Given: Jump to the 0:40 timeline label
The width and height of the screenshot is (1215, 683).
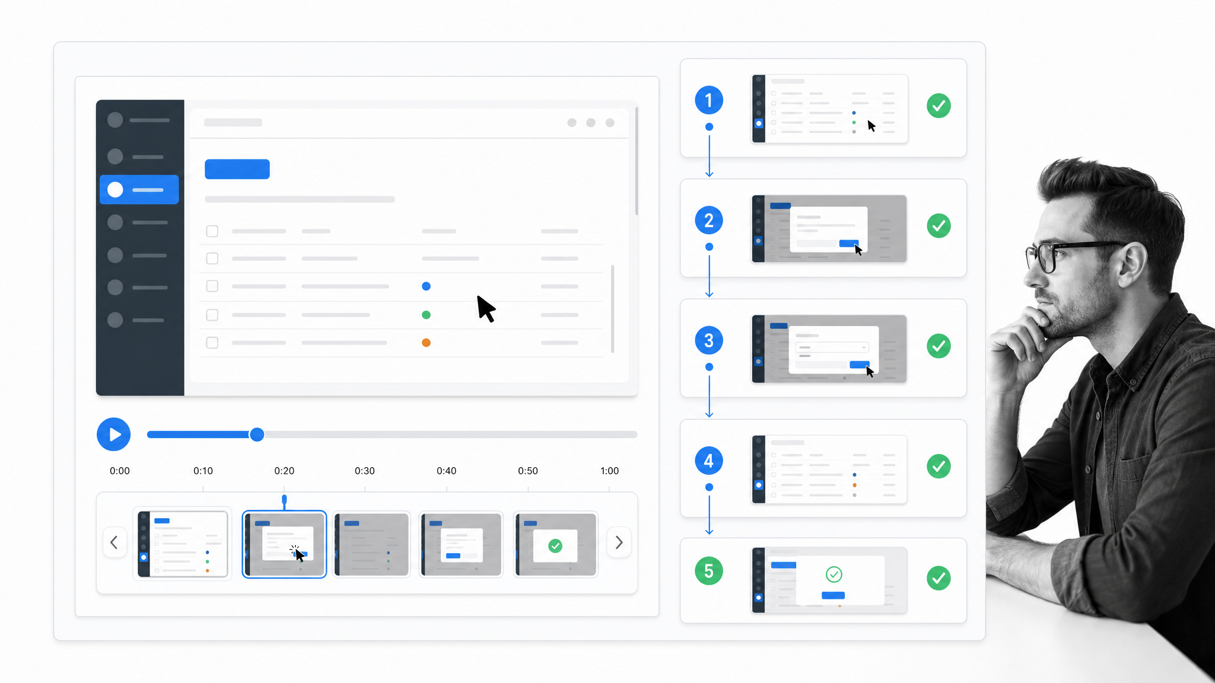Looking at the screenshot, I should point(447,471).
